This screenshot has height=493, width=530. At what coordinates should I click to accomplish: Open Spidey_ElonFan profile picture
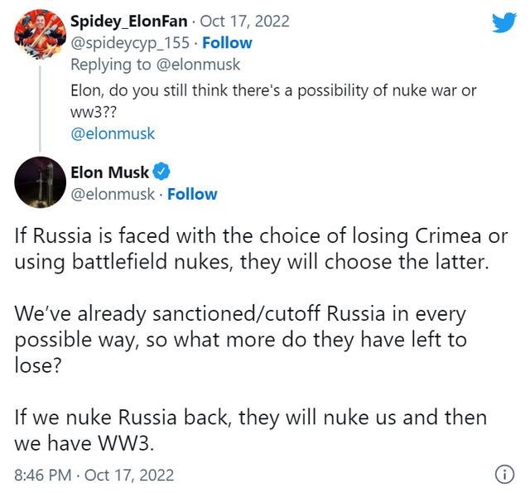[x=41, y=34]
